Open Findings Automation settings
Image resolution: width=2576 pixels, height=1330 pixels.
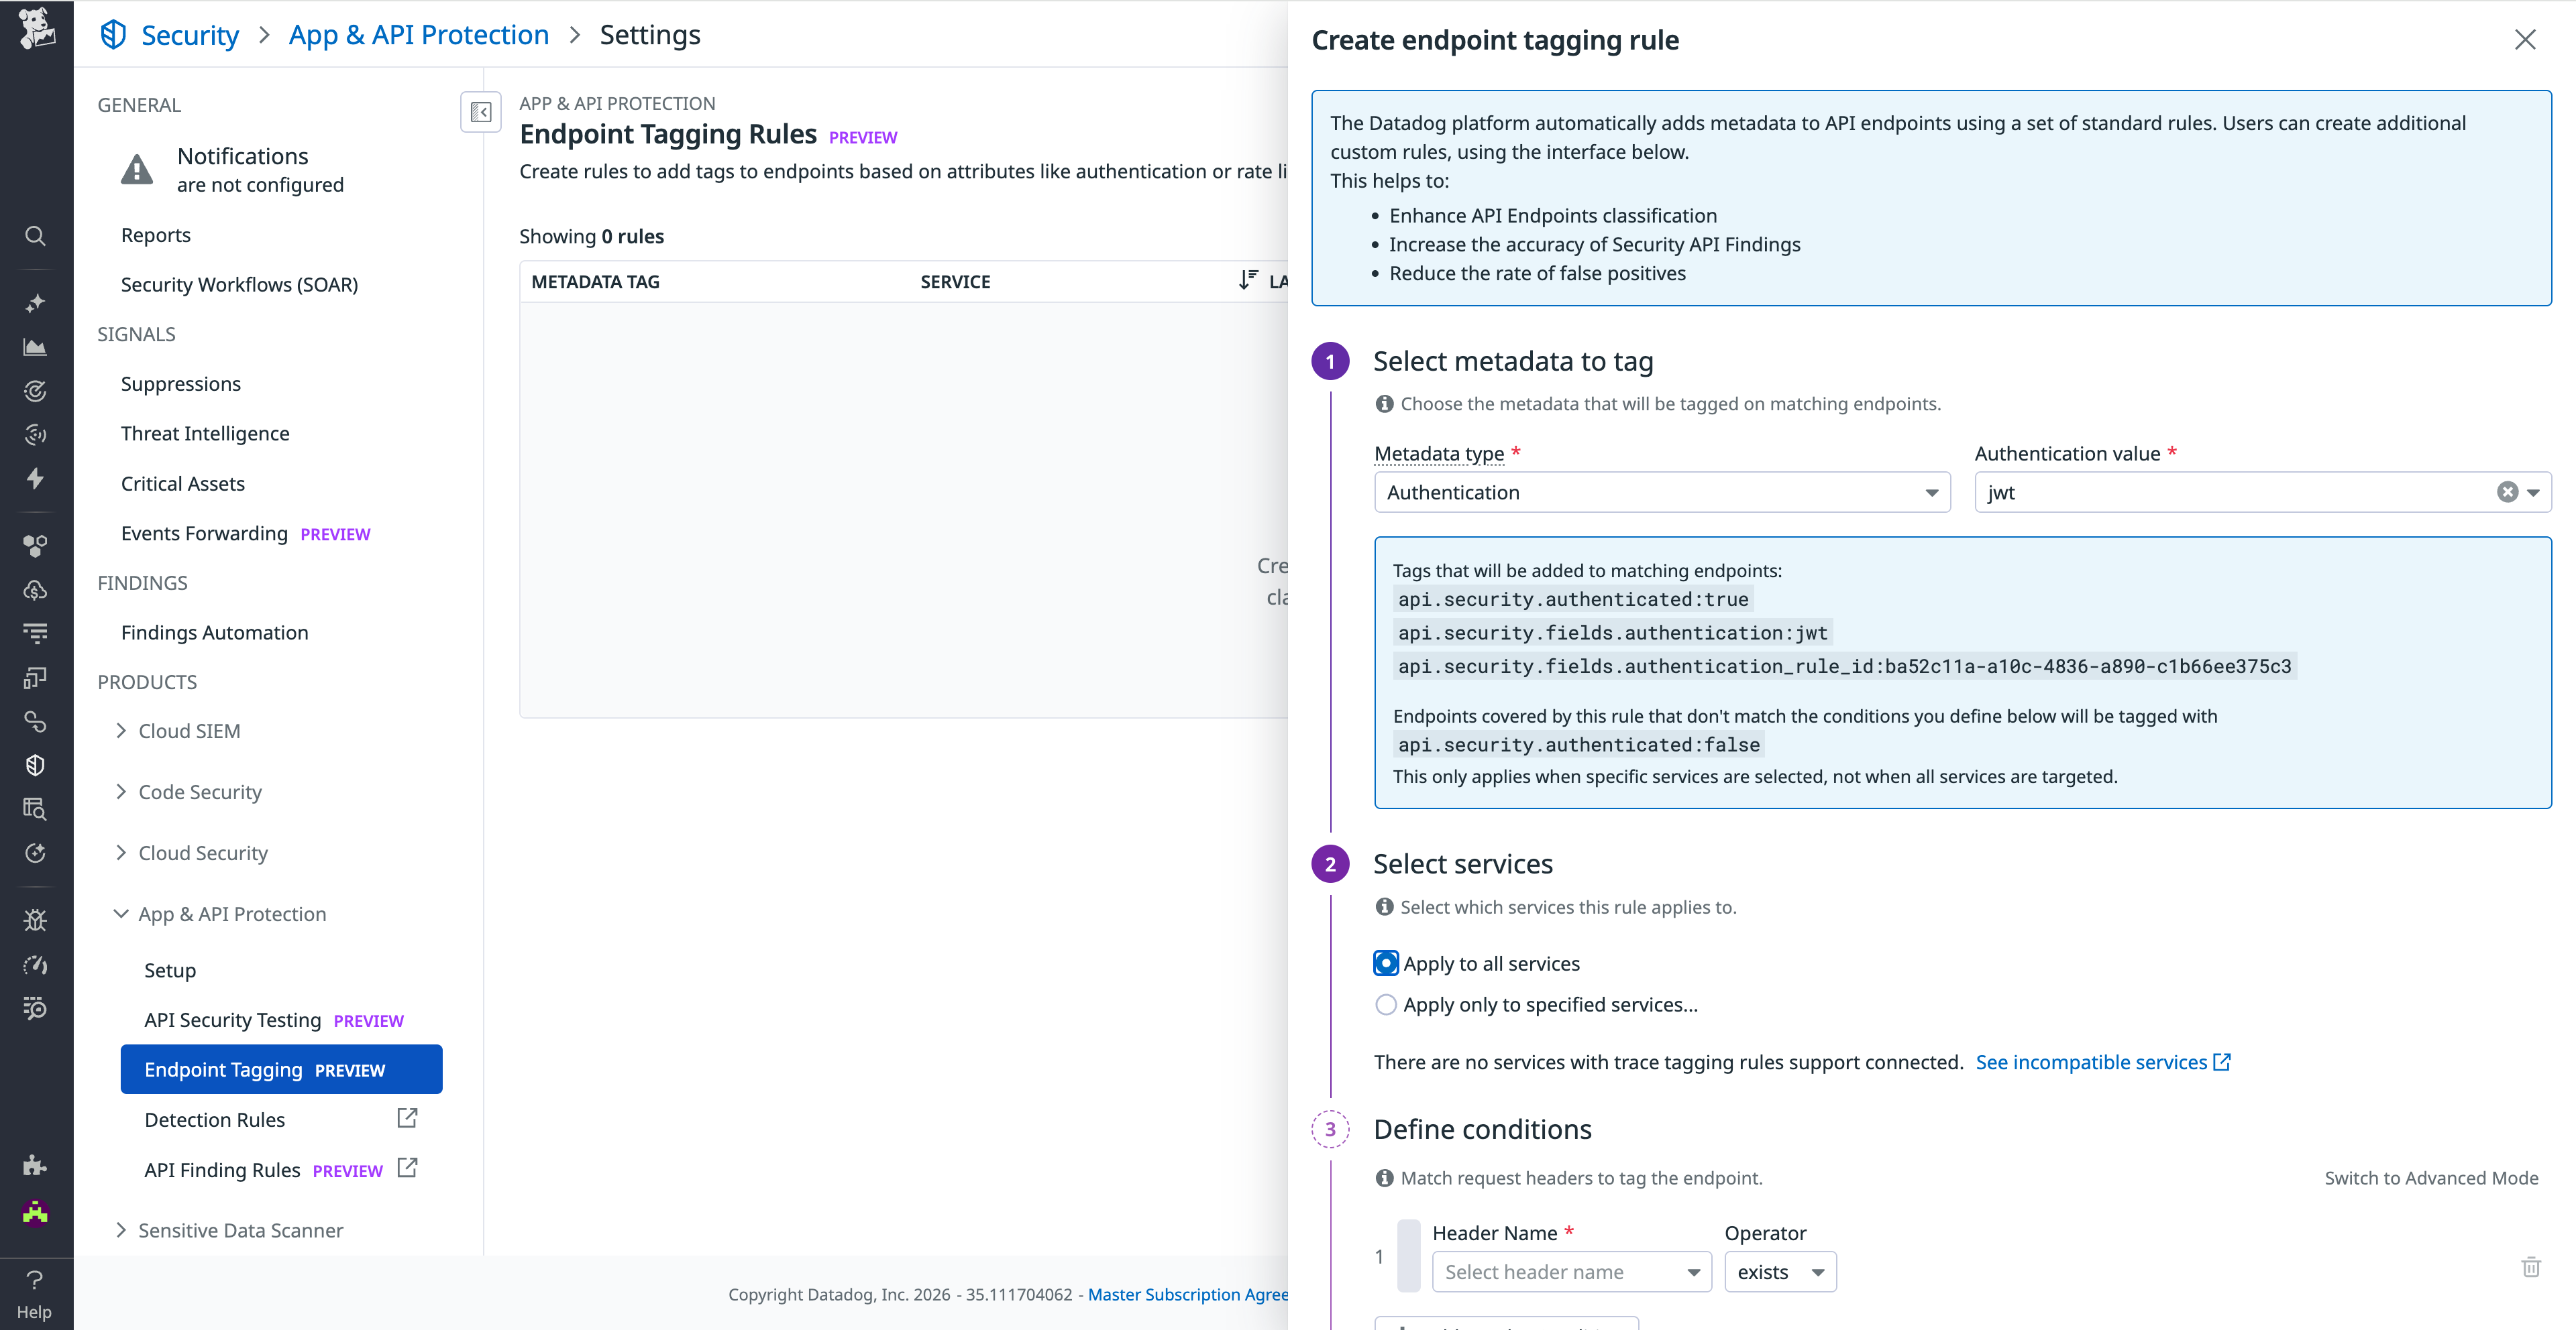[214, 633]
